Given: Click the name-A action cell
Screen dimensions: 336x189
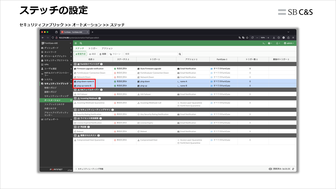Looking at the screenshot, I should [193, 81].
